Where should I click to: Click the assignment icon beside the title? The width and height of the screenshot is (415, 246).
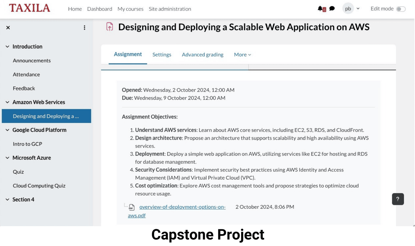[109, 27]
